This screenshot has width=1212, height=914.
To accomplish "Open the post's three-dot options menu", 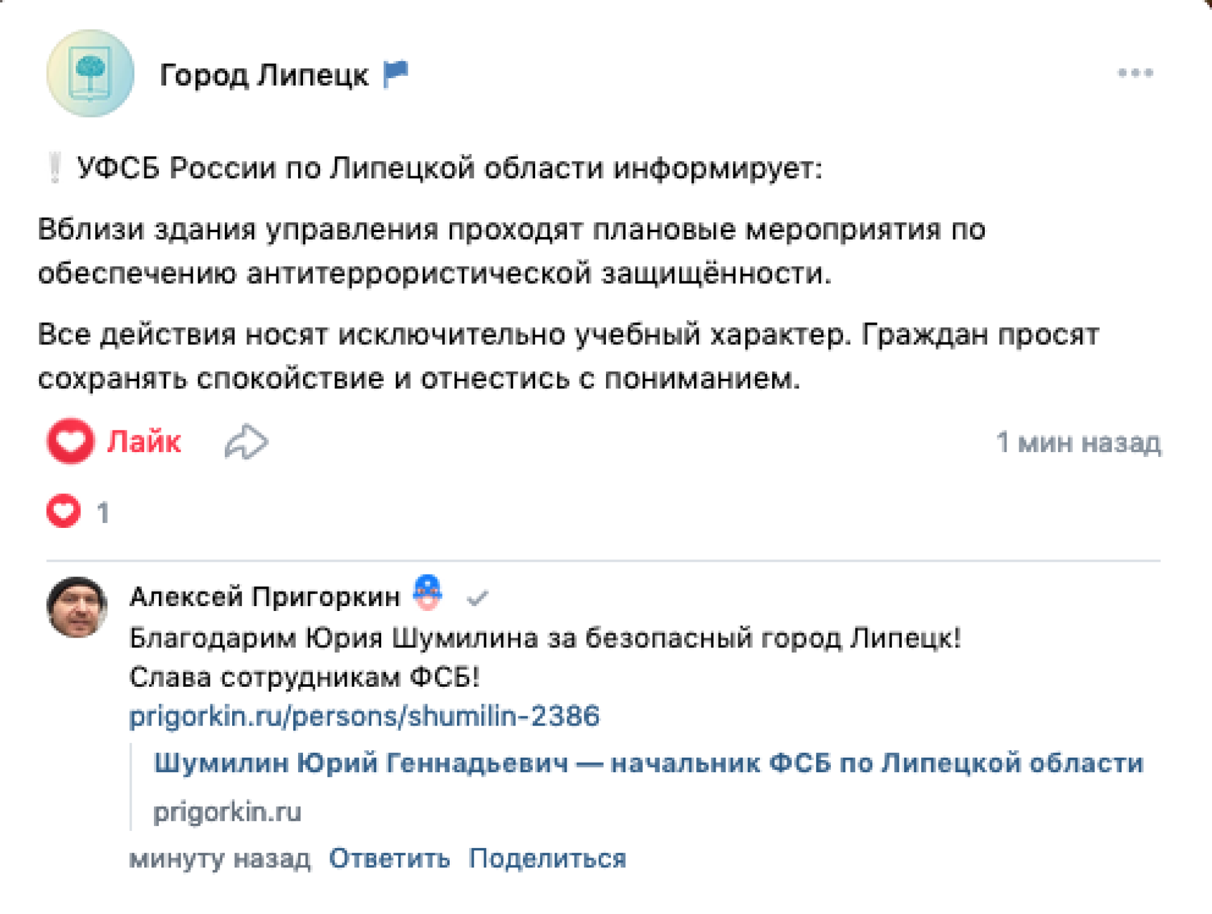I will pos(1135,73).
